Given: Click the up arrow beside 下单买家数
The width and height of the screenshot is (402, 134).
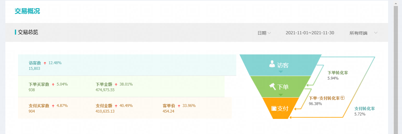Looking at the screenshot, I should [53, 84].
